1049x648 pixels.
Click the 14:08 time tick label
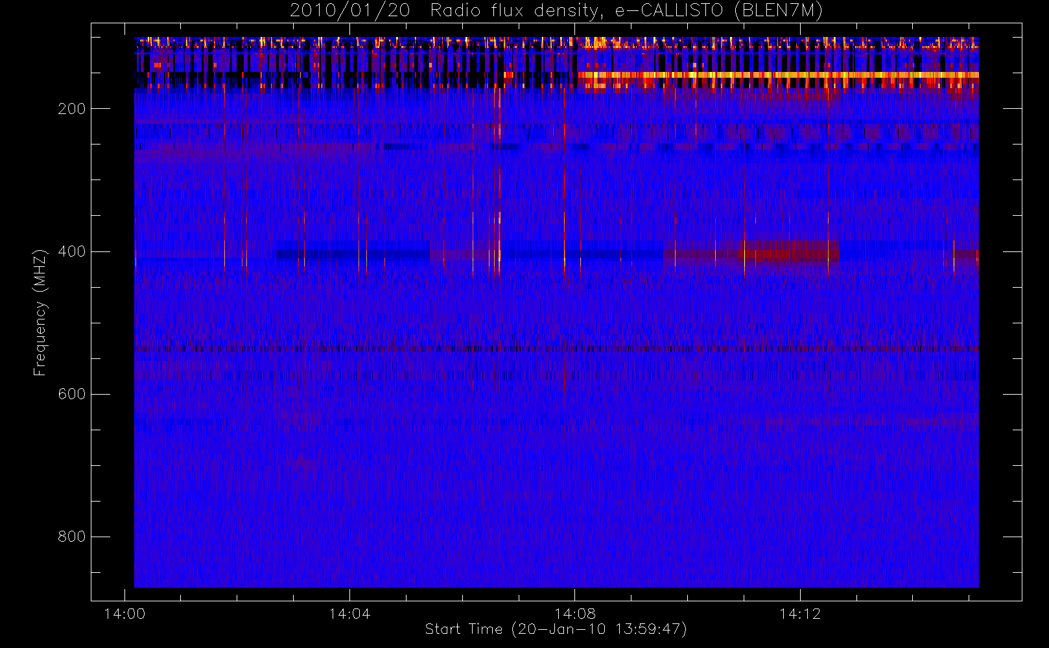pos(575,614)
